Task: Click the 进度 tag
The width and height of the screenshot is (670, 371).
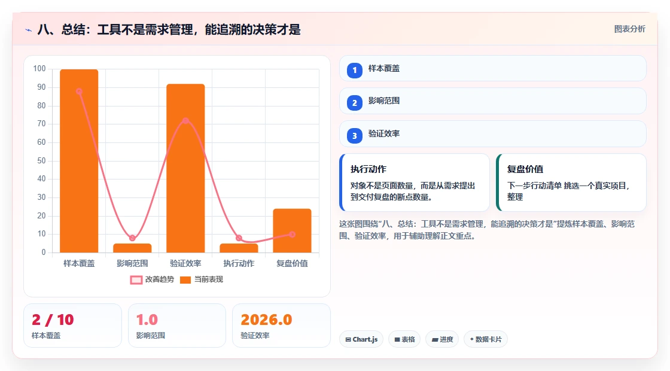Action: (x=442, y=339)
